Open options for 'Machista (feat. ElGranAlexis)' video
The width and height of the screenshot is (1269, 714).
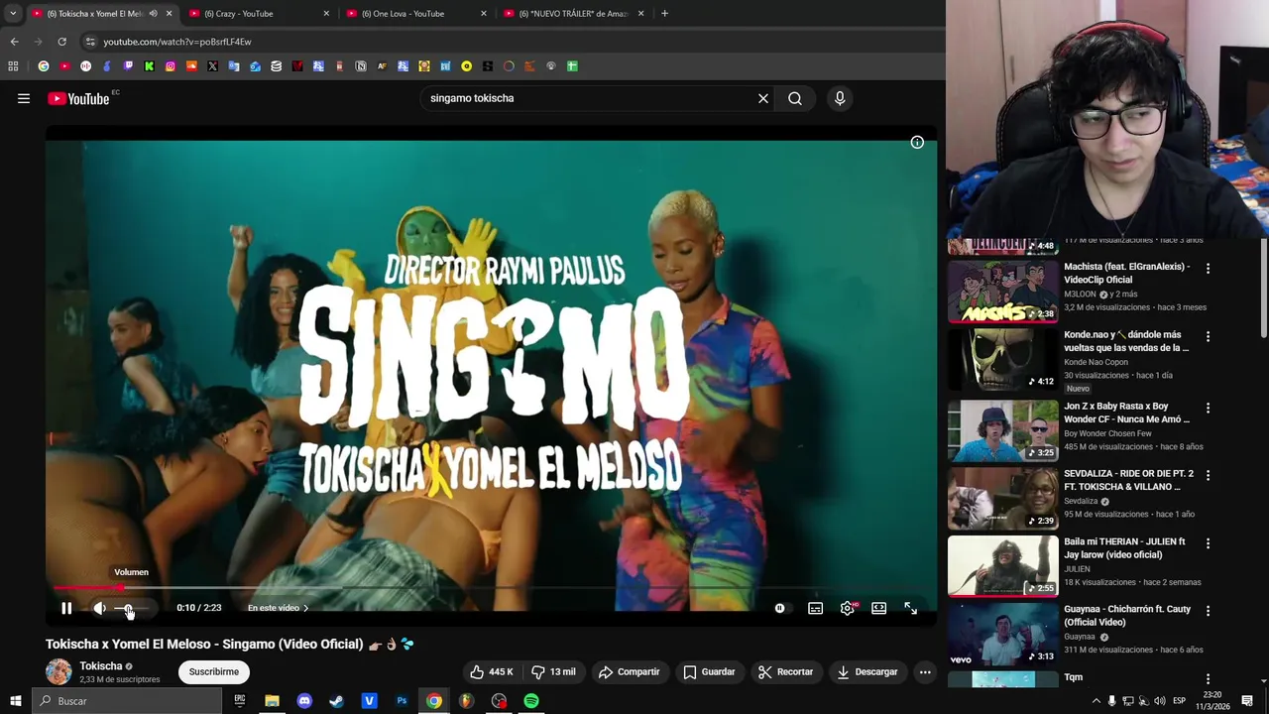pyautogui.click(x=1208, y=269)
